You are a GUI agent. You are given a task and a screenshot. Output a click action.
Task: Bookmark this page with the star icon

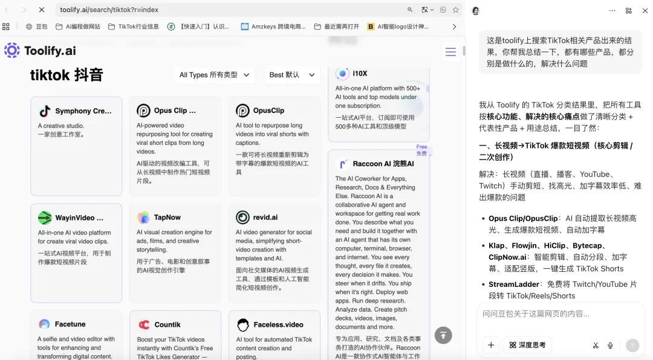(456, 10)
